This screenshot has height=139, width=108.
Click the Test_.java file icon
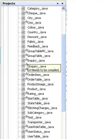pyautogui.click(x=23, y=117)
